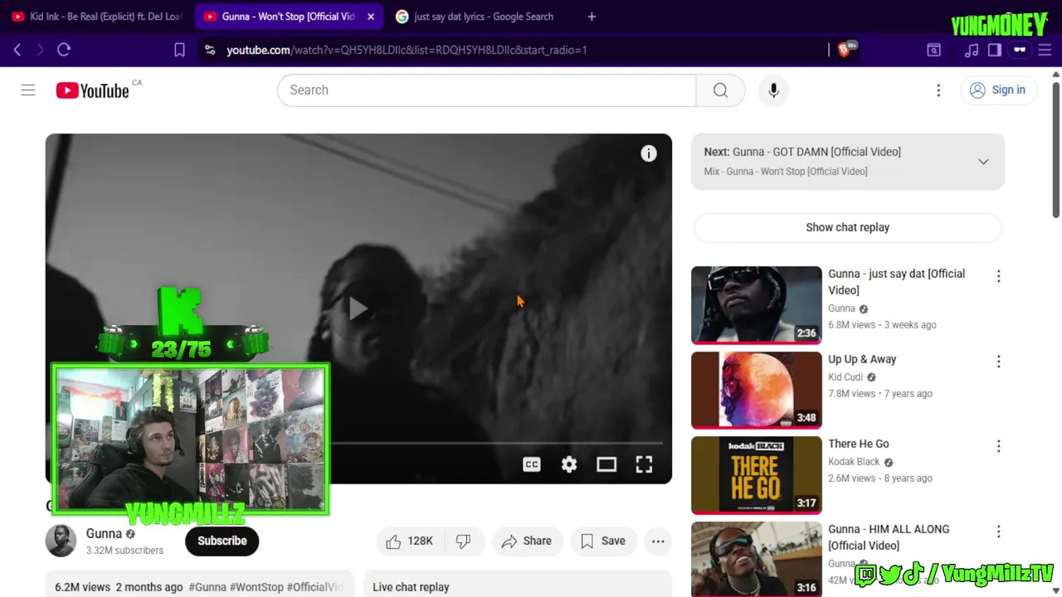This screenshot has width=1062, height=597.
Task: Play the video with the center play button
Action: [358, 308]
